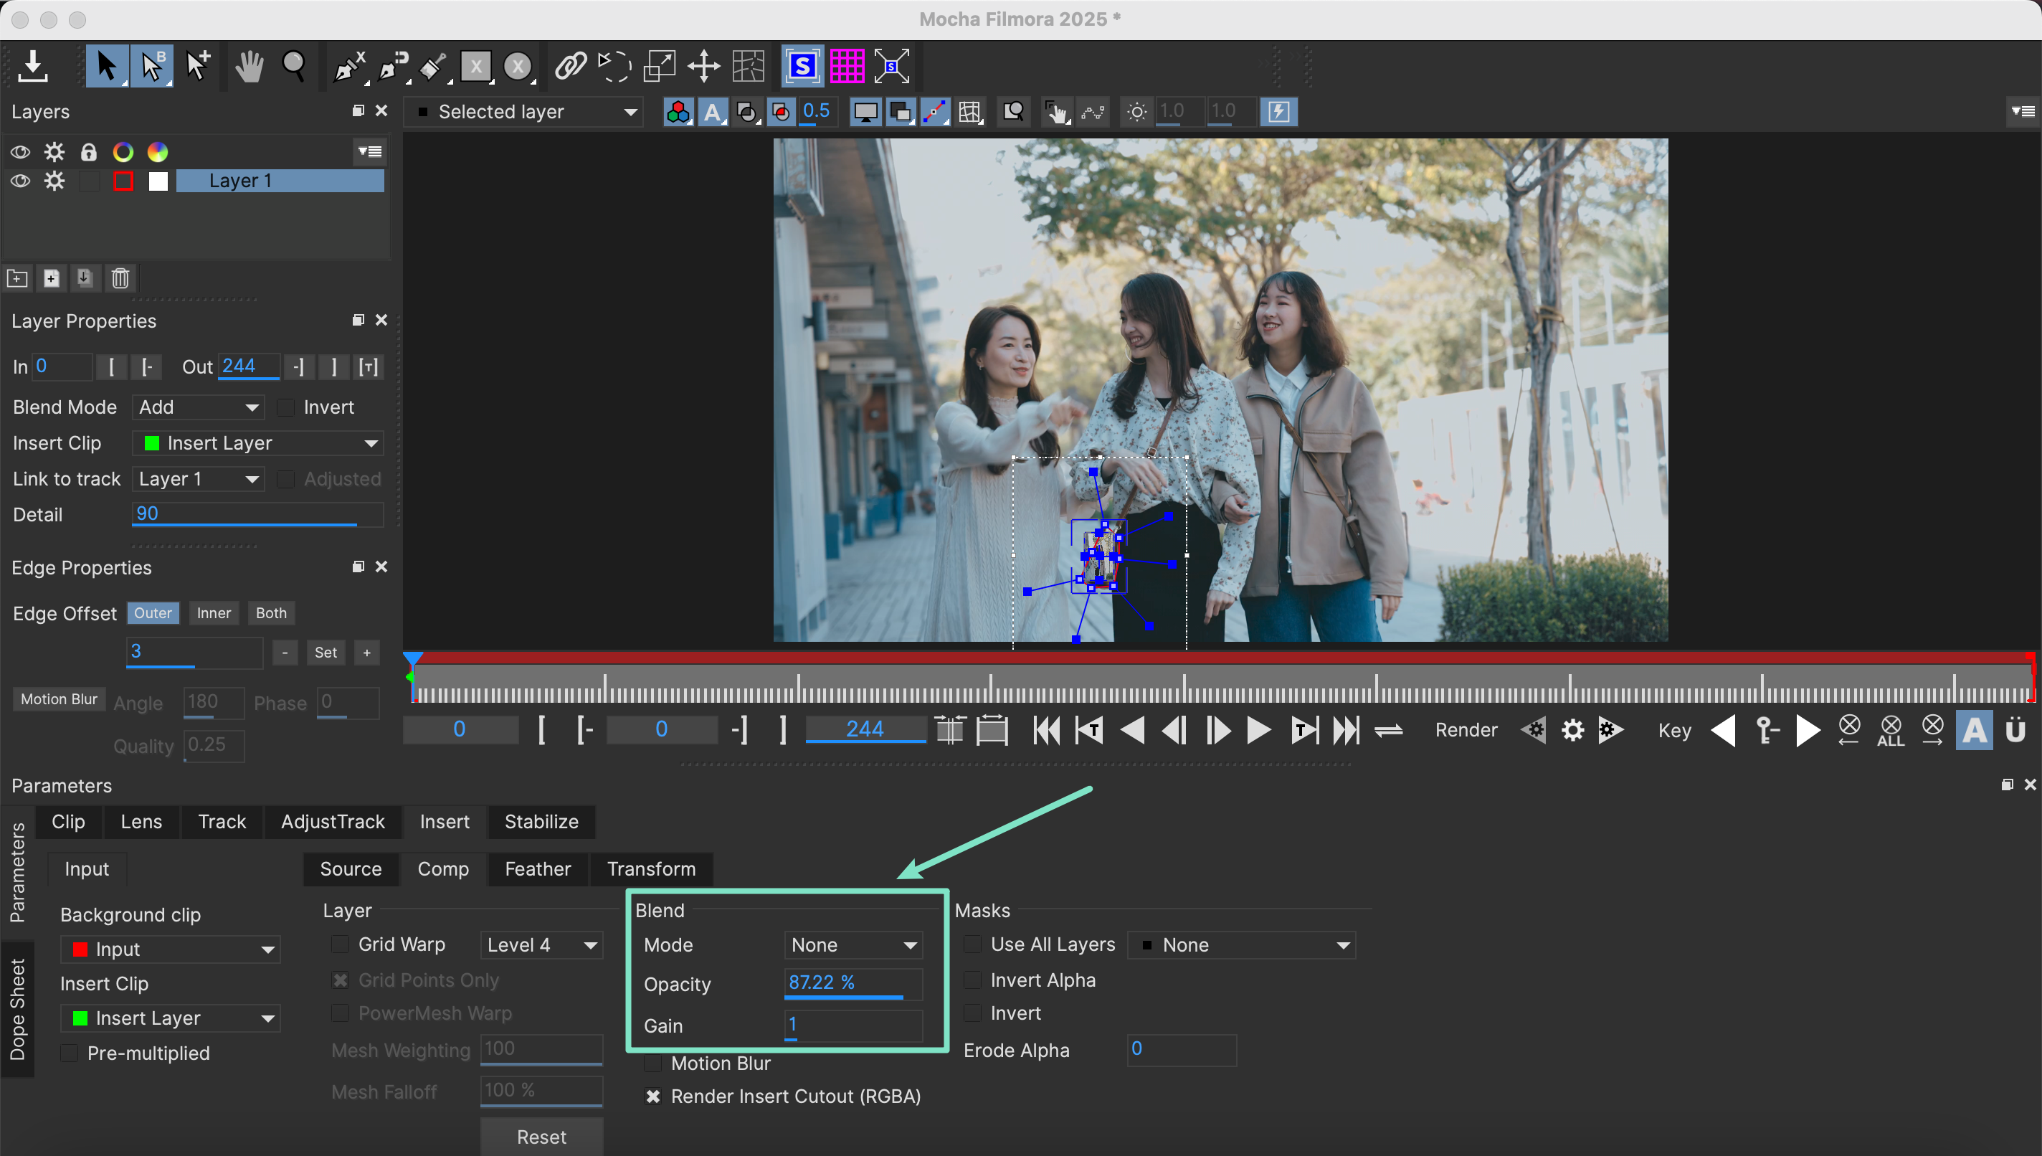Switch to the AdjustTrack tab
2042x1156 pixels.
click(x=333, y=822)
